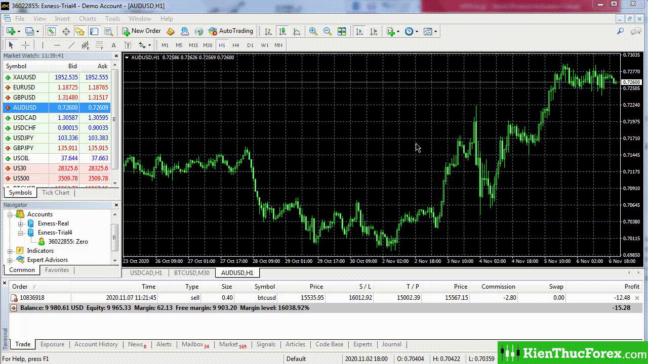
Task: Select the XAUUSD row in Market Watch
Action: (57, 77)
